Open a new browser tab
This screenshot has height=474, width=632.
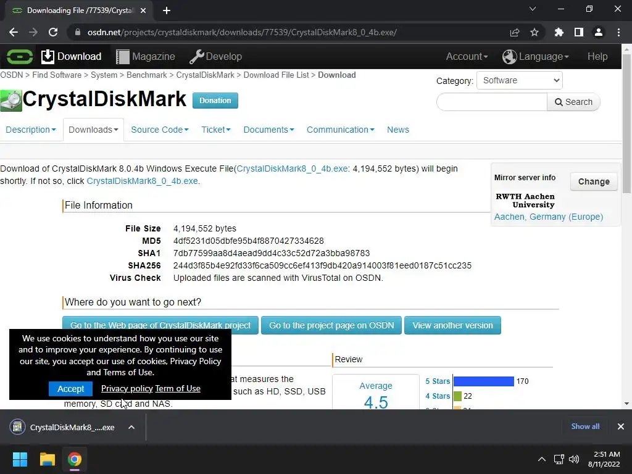tap(167, 10)
